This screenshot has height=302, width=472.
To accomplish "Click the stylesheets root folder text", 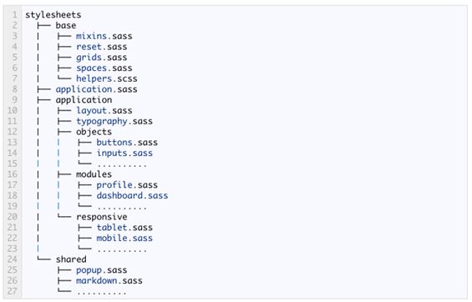I will (x=53, y=15).
